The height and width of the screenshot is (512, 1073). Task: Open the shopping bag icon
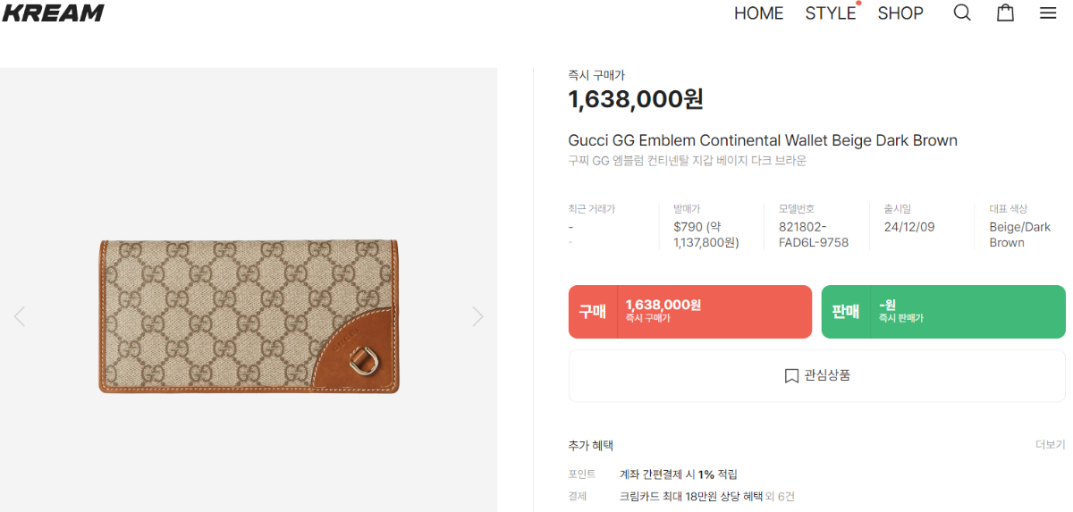tap(1005, 13)
